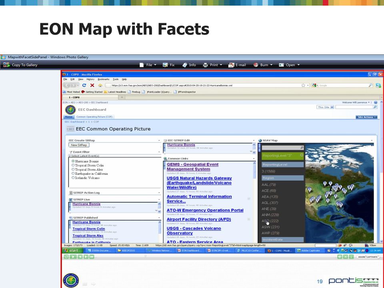Screen dimensions: 384x288
Task: Click the FAA seal logo beside EEC Dashboard
Action: click(70, 110)
